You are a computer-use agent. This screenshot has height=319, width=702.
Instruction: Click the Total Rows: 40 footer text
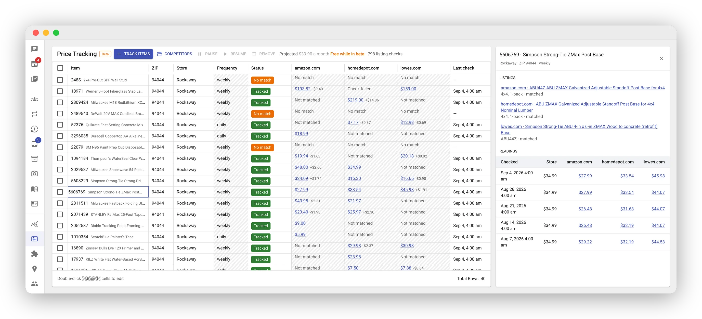pyautogui.click(x=471, y=278)
